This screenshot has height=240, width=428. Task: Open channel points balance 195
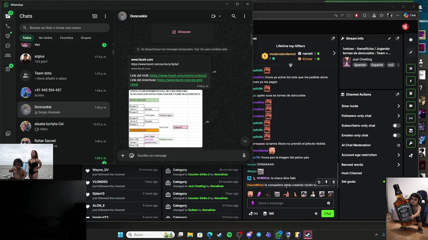pos(269,214)
